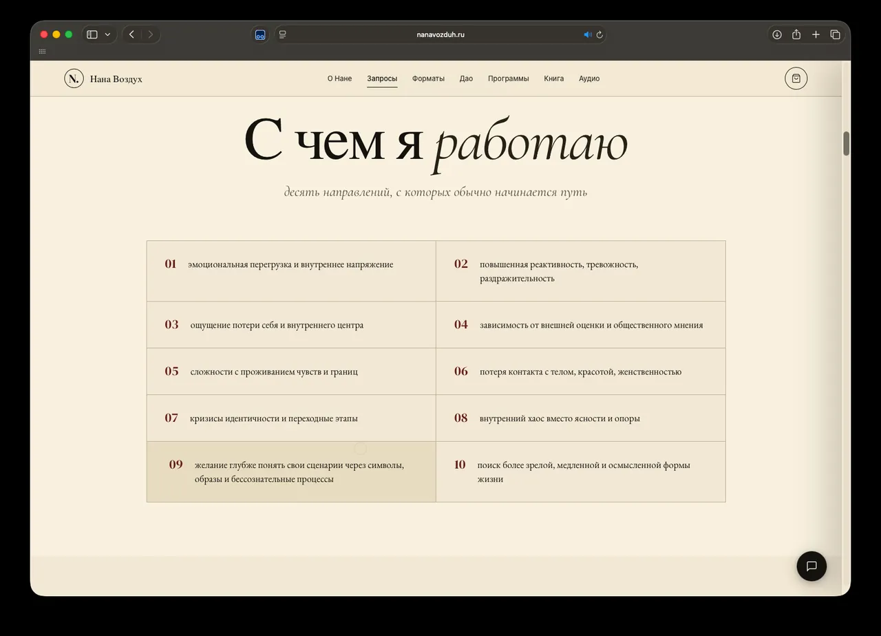Viewport: 881px width, 636px height.
Task: Go to the Программы section
Action: [x=508, y=78]
